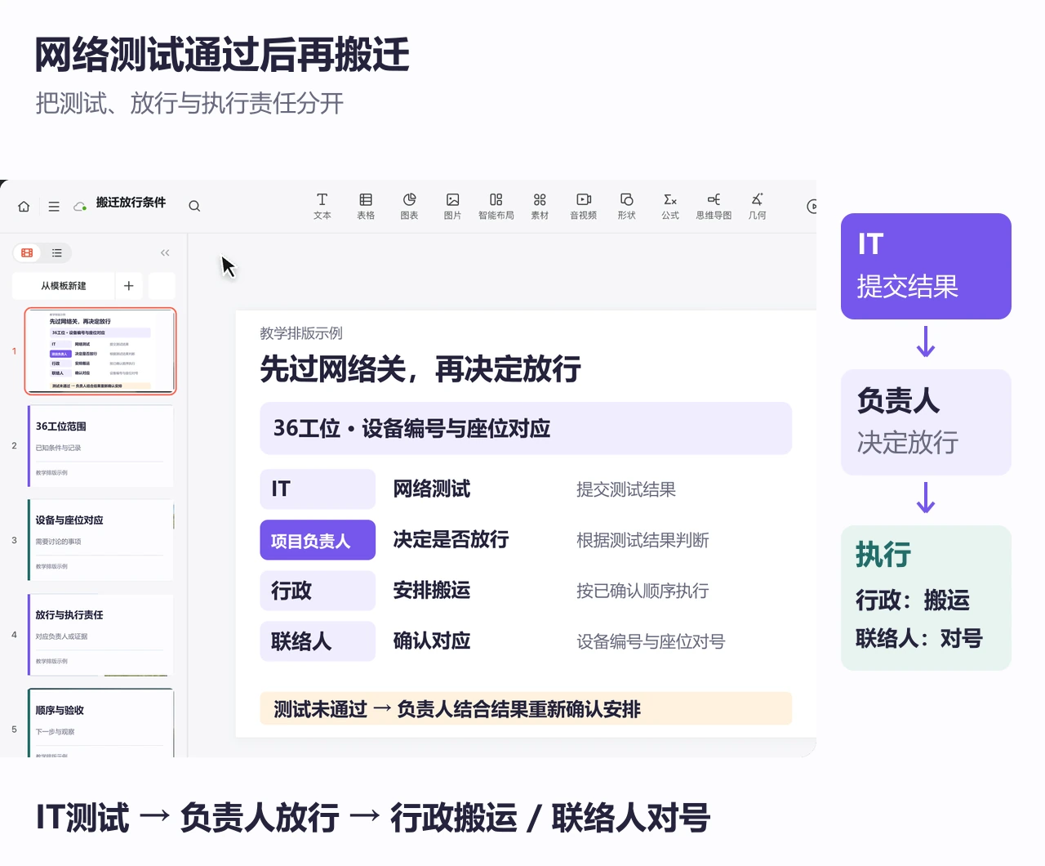Select the 行政 role label on the canvas

tap(318, 591)
